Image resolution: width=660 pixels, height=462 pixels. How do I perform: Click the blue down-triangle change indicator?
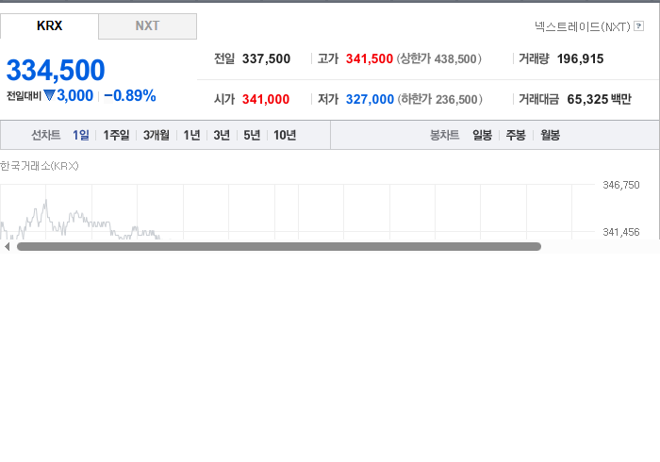click(49, 95)
